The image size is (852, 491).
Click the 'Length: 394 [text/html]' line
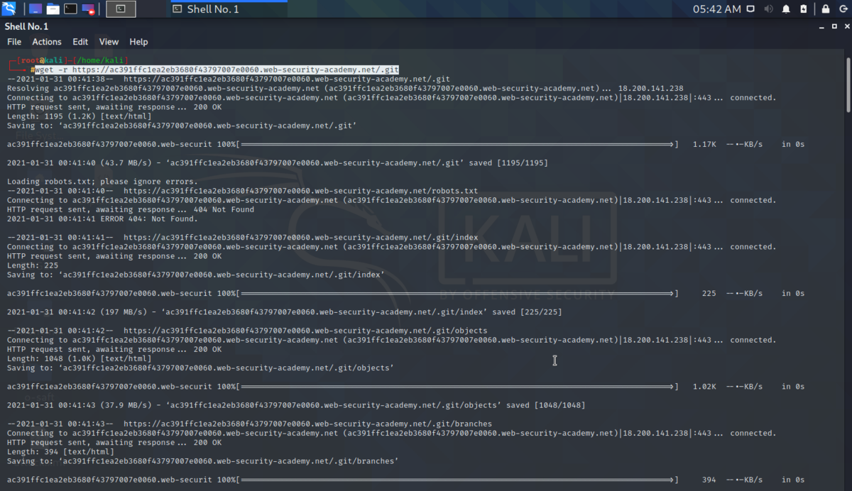(60, 451)
